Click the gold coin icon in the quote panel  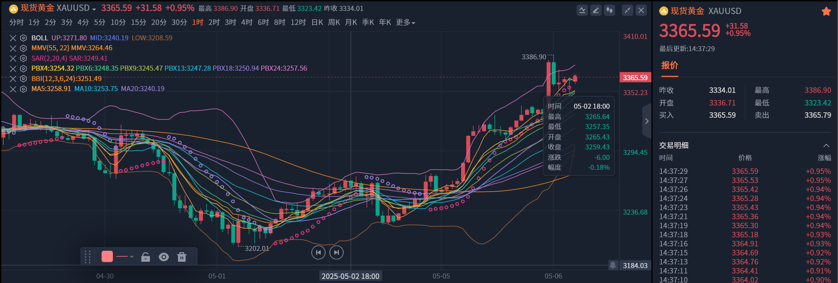(x=664, y=11)
